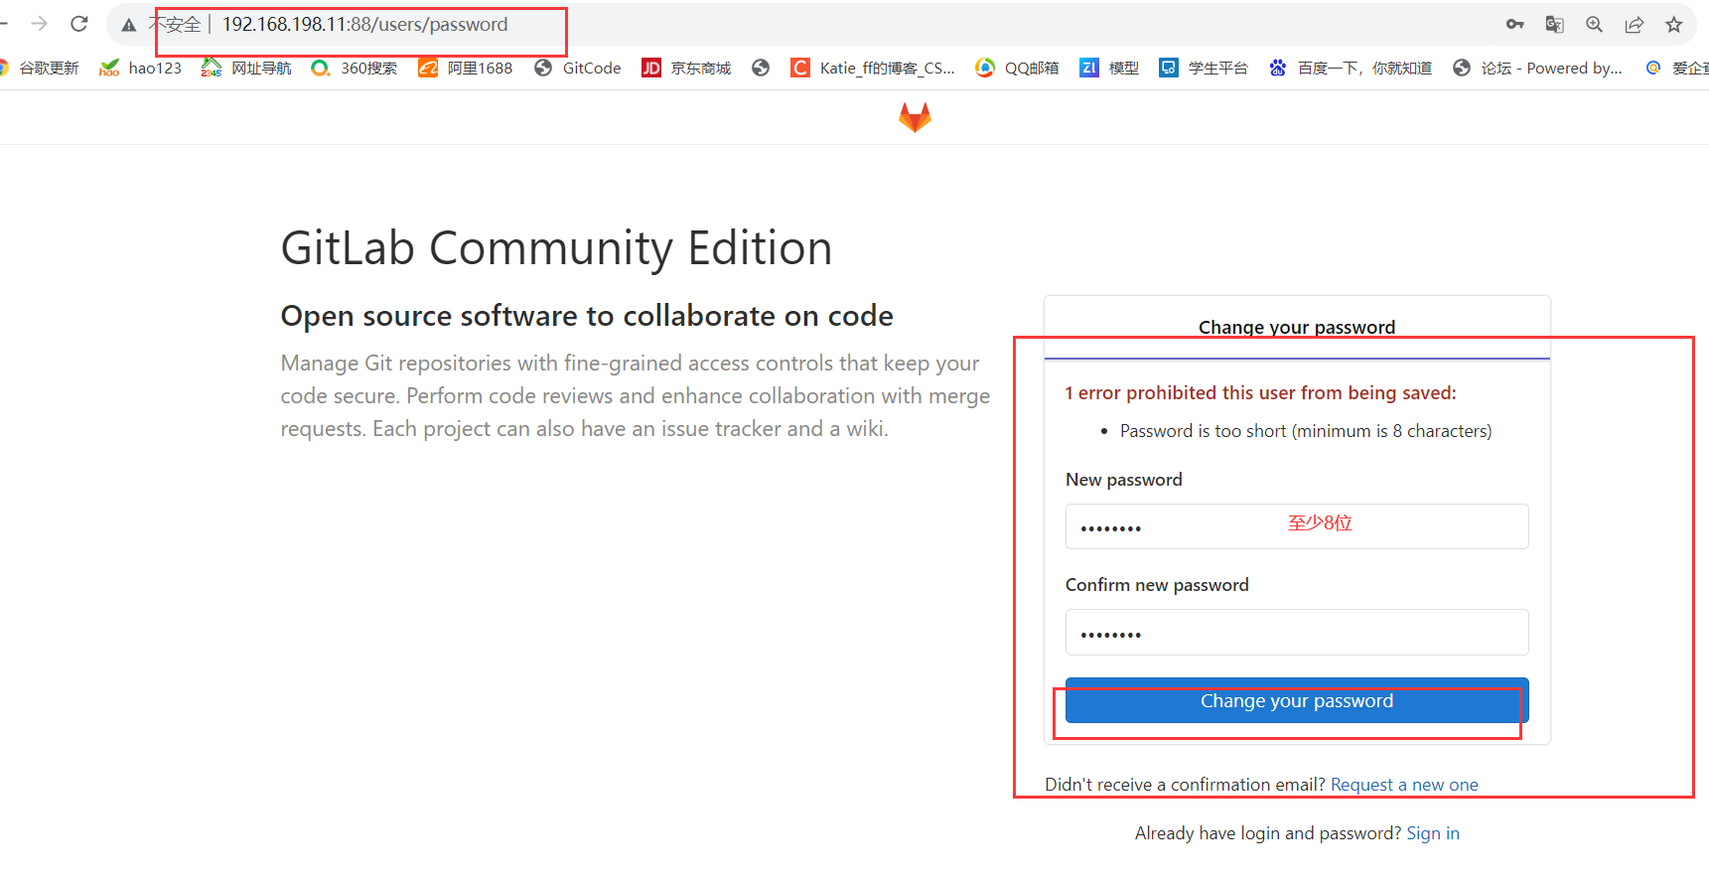
Task: Open the 阿里1688 bookmark
Action: click(x=466, y=68)
